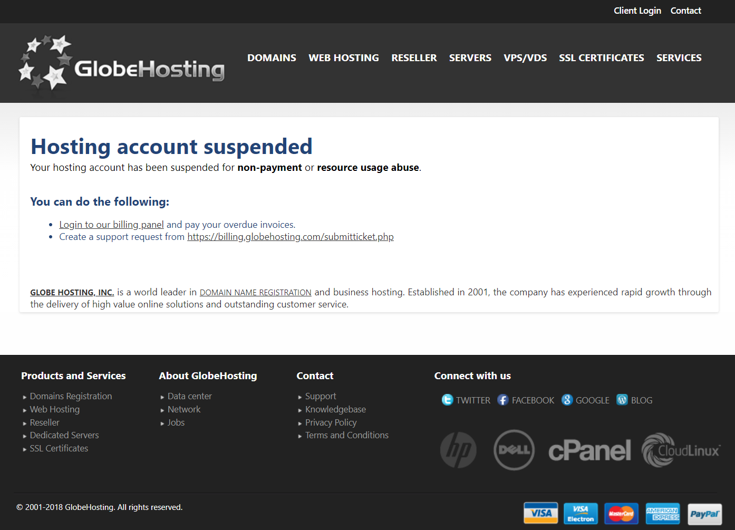Viewport: 735px width, 530px height.
Task: Select the PayPal payment badge
Action: click(705, 514)
